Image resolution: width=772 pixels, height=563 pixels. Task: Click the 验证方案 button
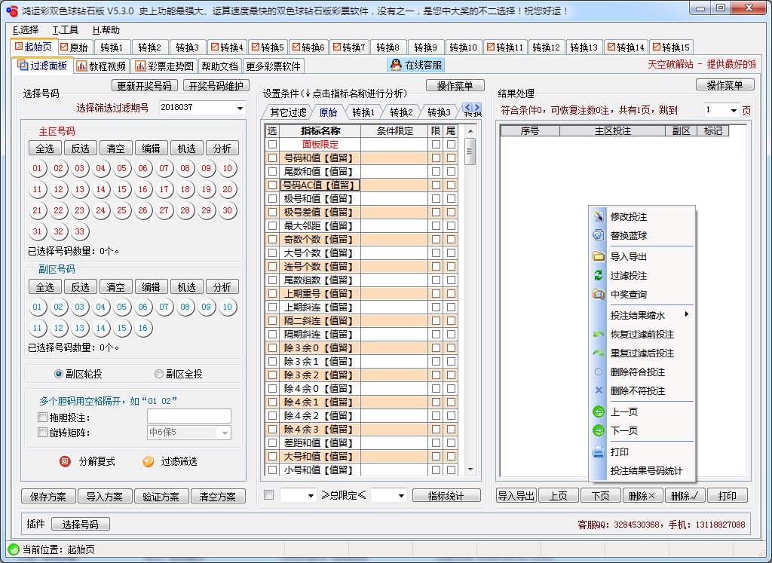[x=161, y=497]
